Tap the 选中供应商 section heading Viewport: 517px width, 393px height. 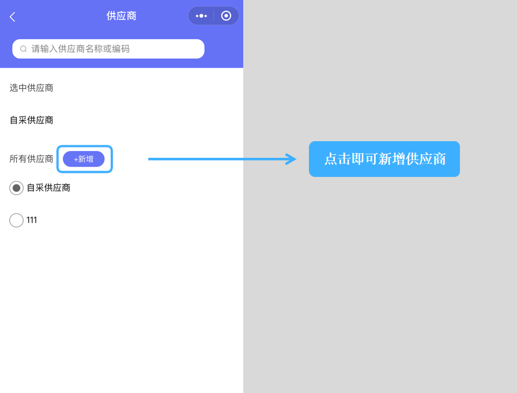[31, 88]
